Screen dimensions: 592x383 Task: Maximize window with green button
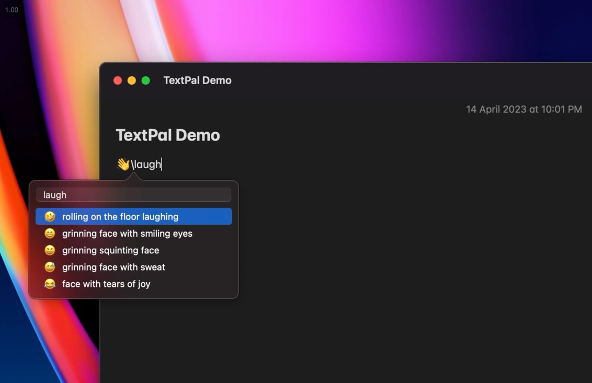point(146,80)
